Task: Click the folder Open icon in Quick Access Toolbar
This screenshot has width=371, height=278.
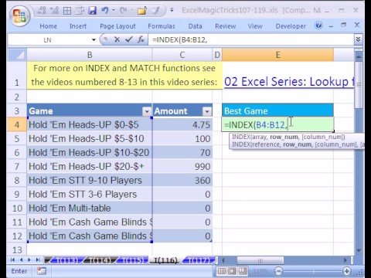Action: click(x=141, y=11)
